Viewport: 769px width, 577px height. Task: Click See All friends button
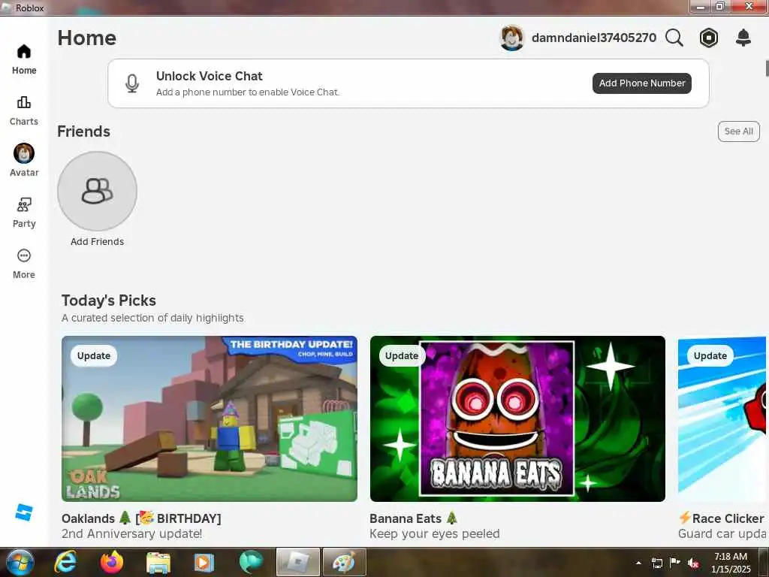point(739,131)
